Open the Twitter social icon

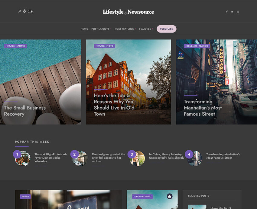point(232,12)
